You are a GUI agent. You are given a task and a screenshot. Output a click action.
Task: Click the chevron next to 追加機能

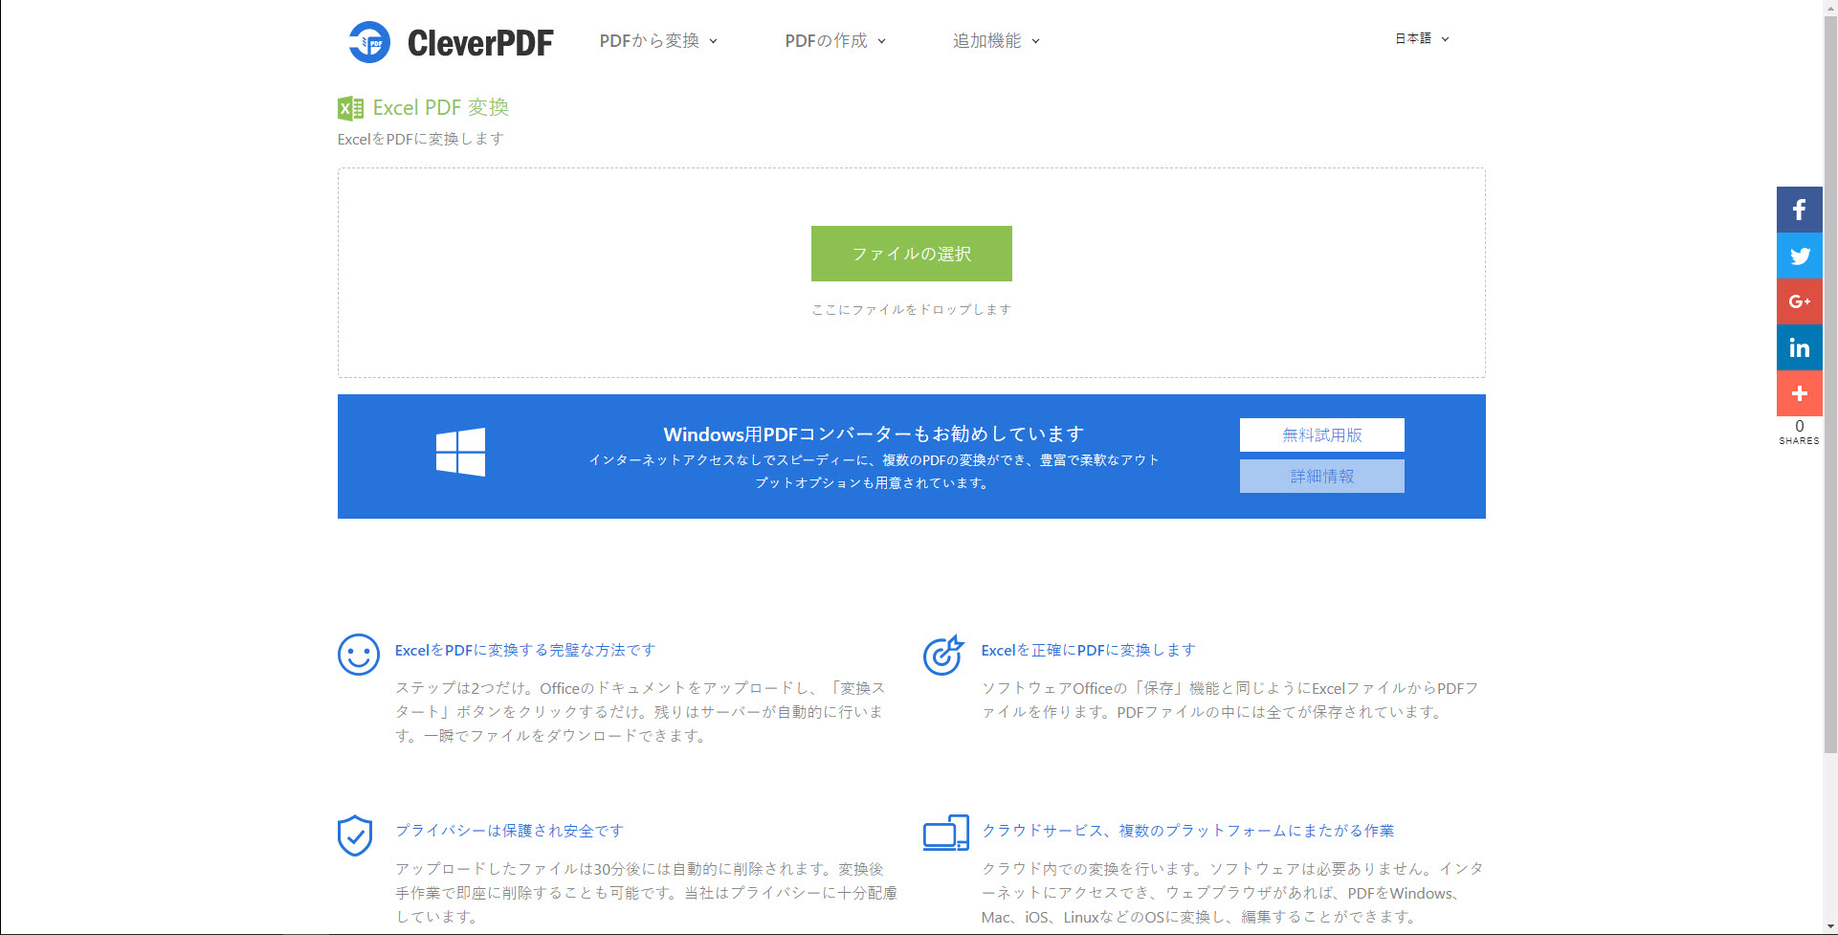click(1035, 41)
